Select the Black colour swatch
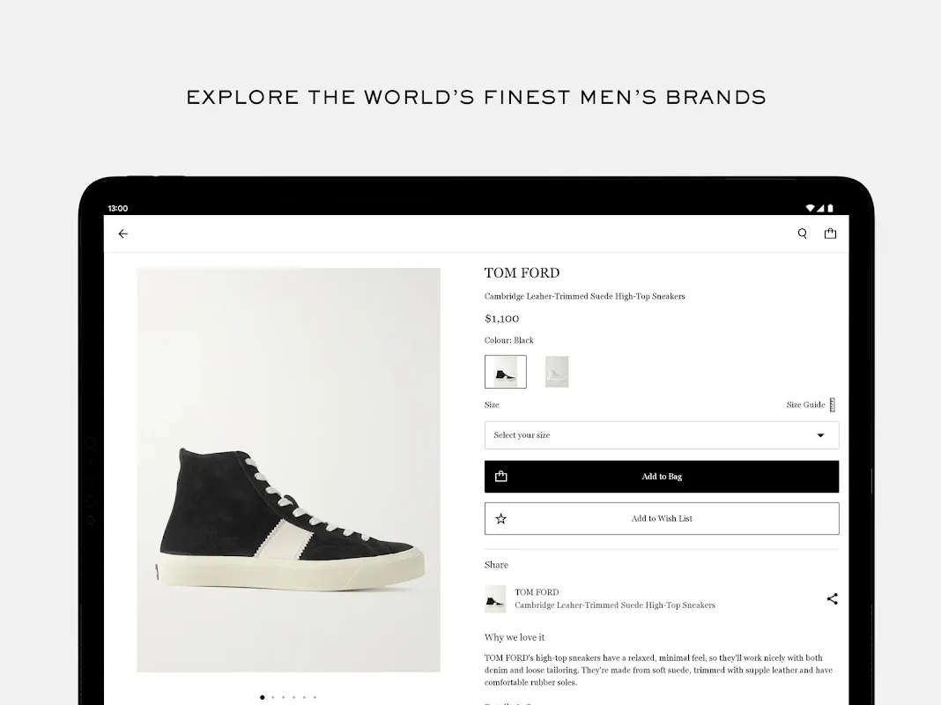This screenshot has width=941, height=705. 506,372
